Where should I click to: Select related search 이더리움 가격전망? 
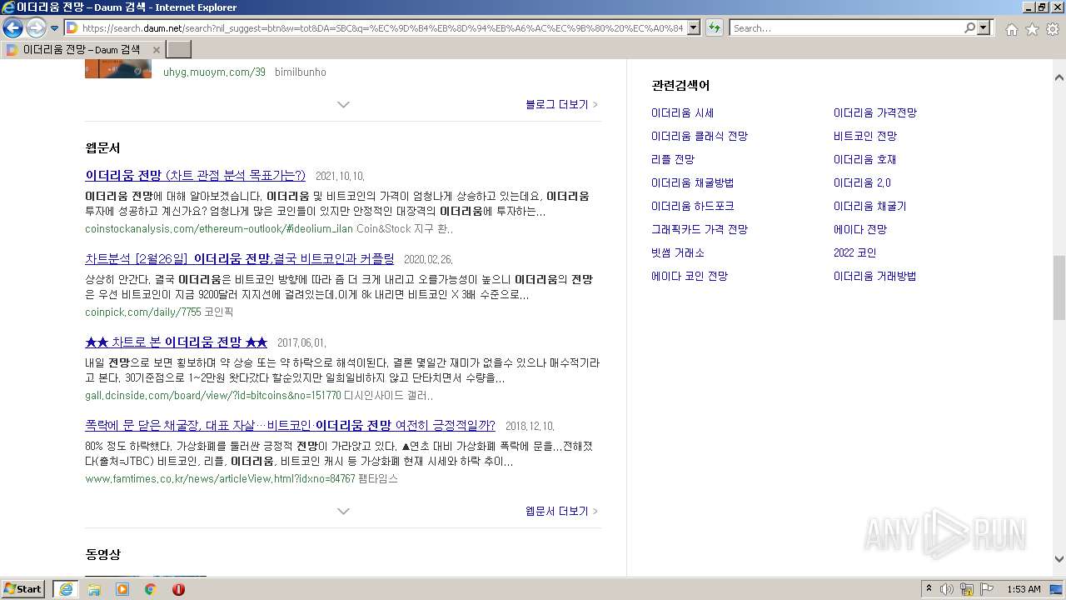click(874, 112)
